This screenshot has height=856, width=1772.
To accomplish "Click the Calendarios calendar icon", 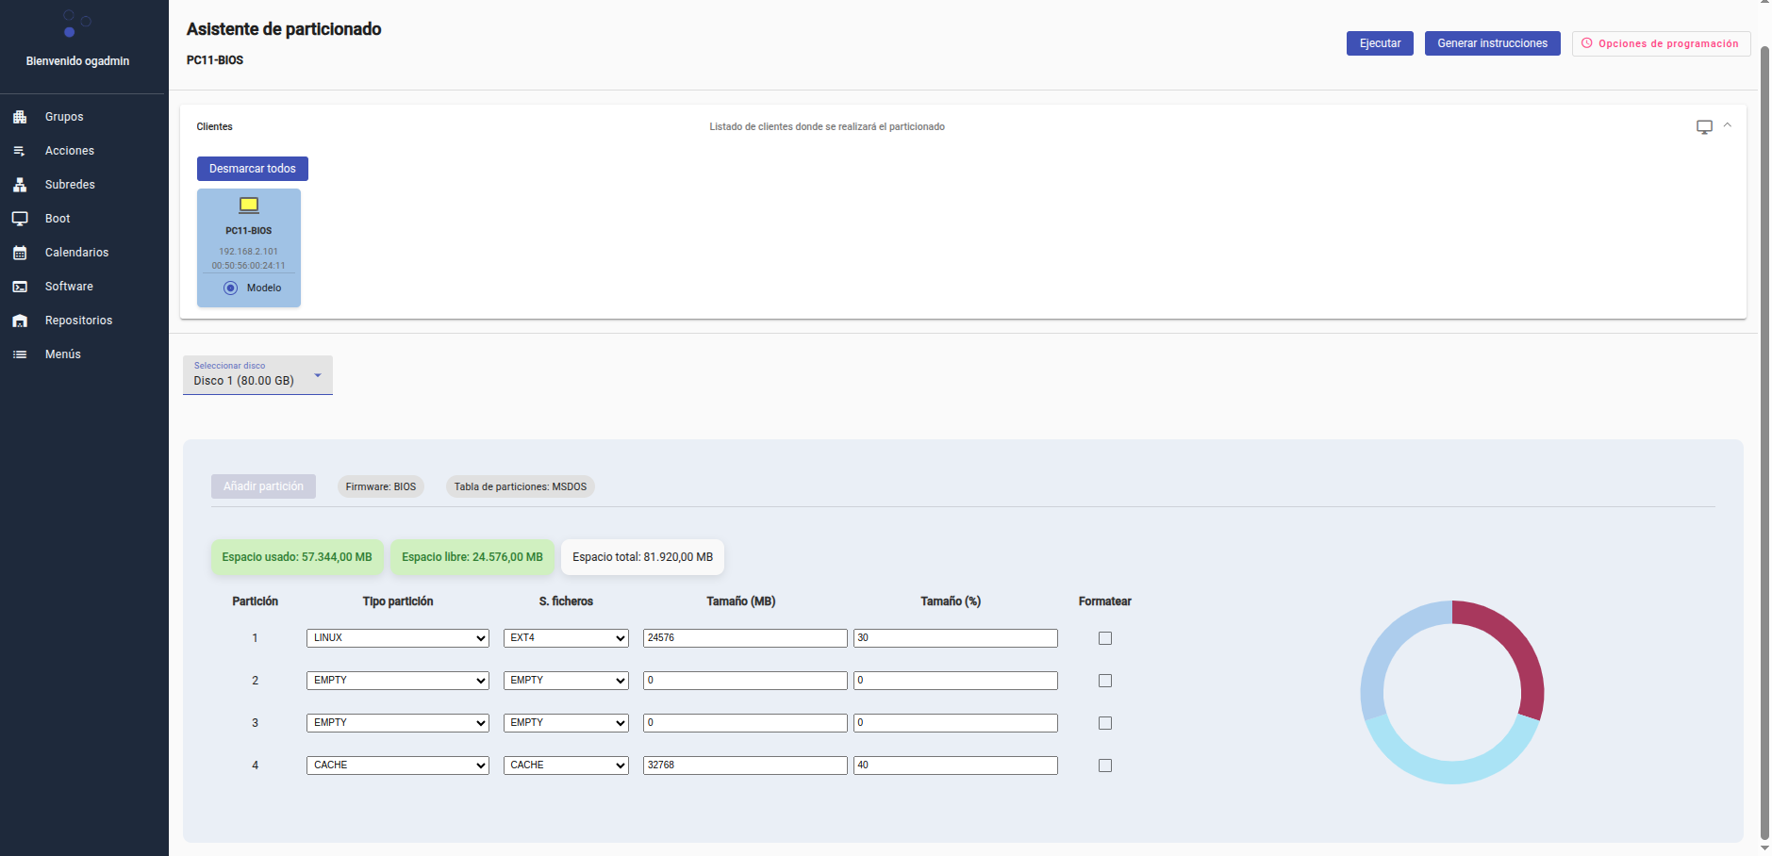I will click(20, 253).
